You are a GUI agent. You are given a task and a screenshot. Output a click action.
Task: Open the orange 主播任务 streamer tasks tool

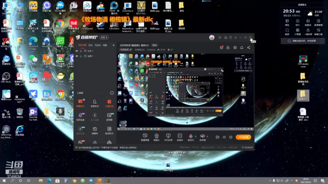pos(109,103)
